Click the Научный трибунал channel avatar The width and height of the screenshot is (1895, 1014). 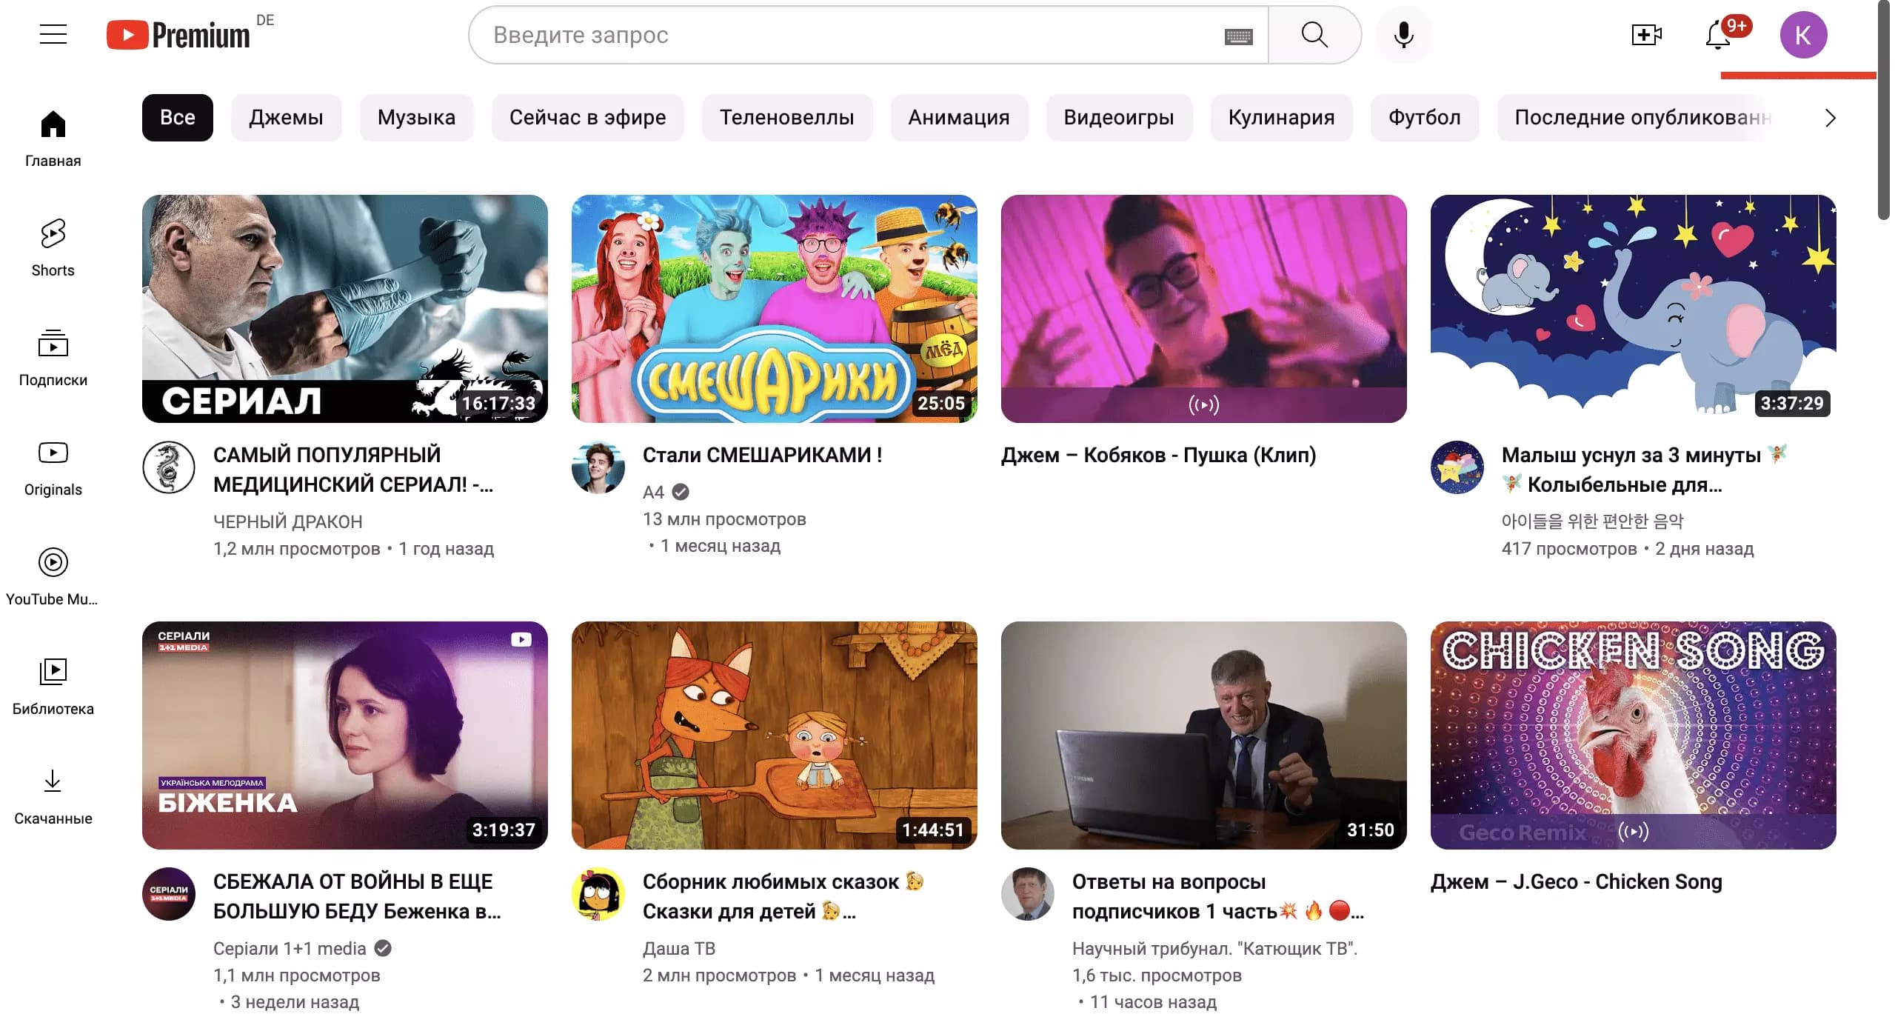1028,894
